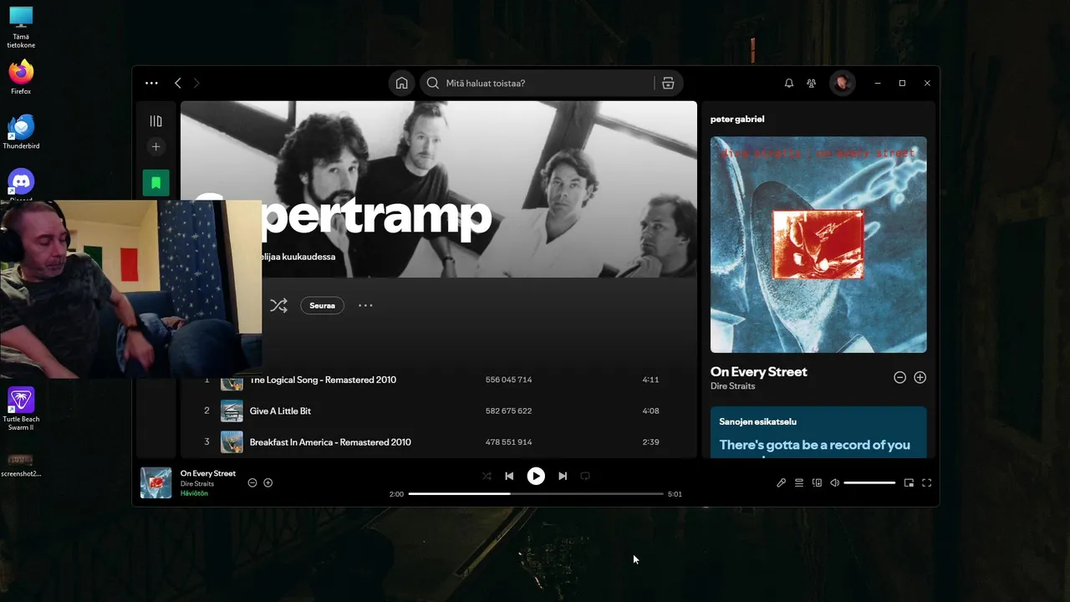Select screenshot2 file on desktop
Image resolution: width=1070 pixels, height=602 pixels.
click(21, 465)
